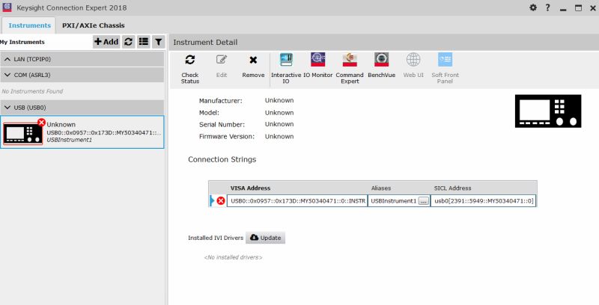Open Interactive IO tool
Viewport: 599px width, 305px height.
pyautogui.click(x=286, y=60)
